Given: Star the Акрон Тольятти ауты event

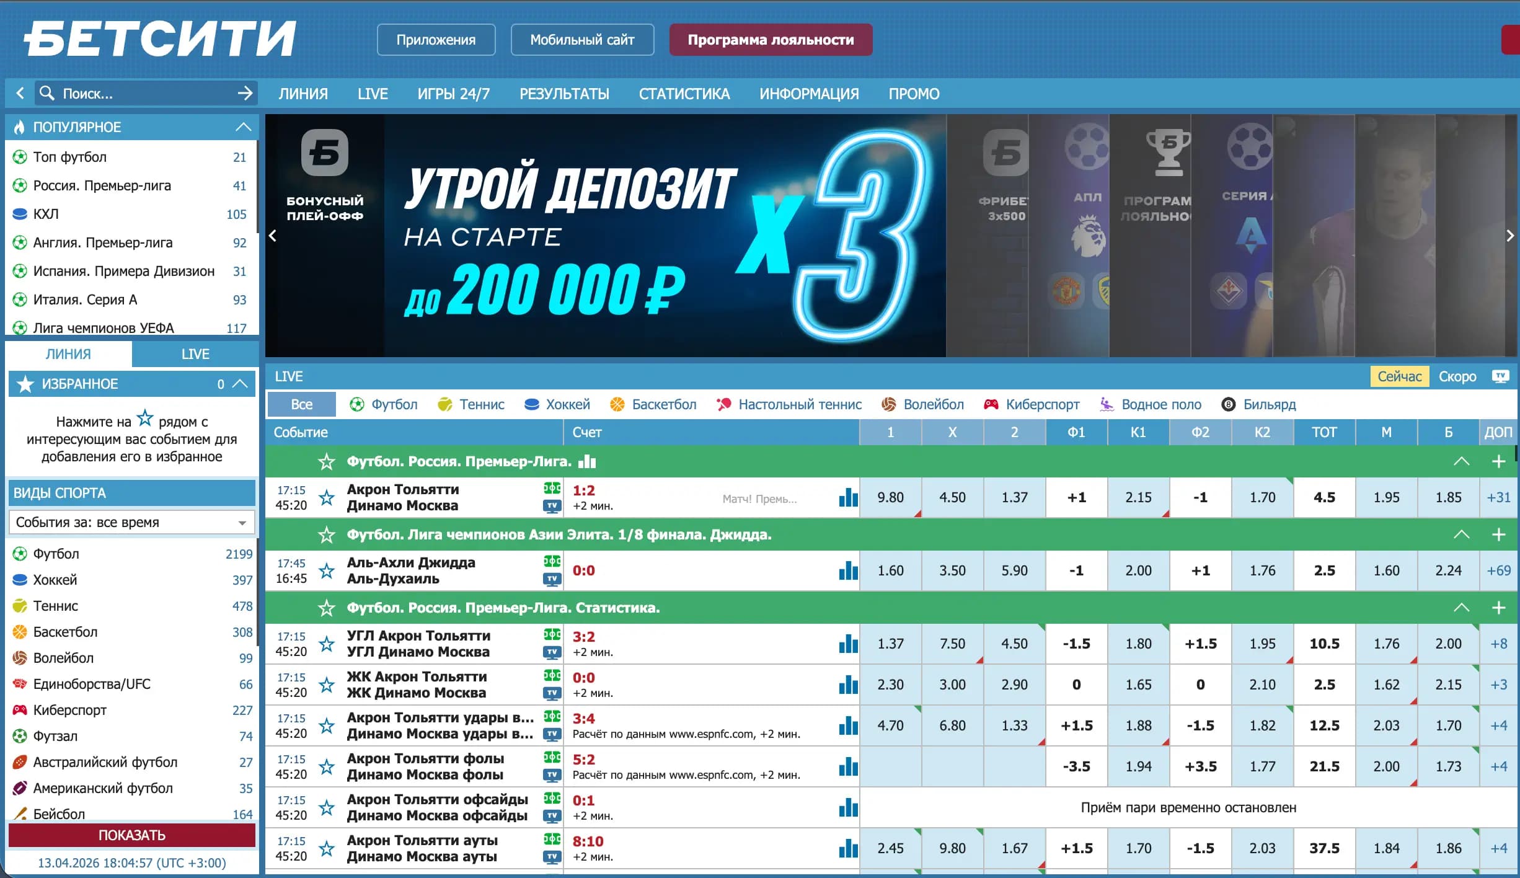Looking at the screenshot, I should click(327, 848).
